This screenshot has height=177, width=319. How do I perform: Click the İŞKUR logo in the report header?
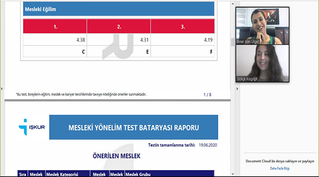pos(31,127)
